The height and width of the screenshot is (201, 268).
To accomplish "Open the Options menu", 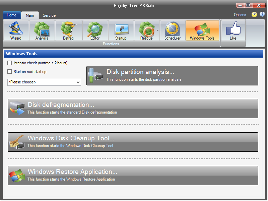I will click(240, 15).
